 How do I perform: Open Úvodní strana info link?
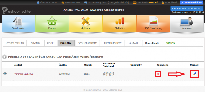[x=47, y=3]
